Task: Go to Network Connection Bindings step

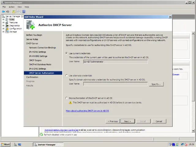Action: pyautogui.click(x=42, y=48)
